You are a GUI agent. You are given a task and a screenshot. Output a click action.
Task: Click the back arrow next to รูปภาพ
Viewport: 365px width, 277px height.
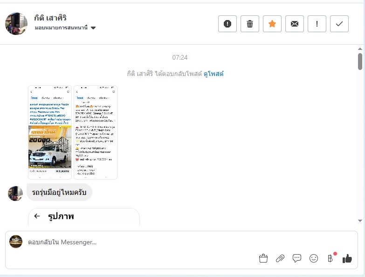[37, 216]
